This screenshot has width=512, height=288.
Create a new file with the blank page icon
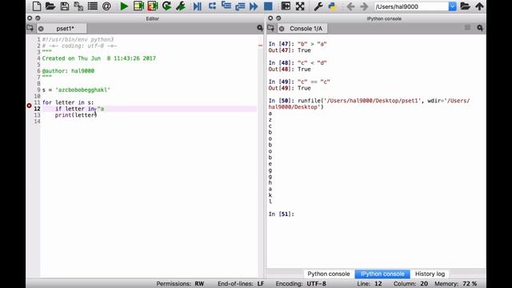pos(37,6)
